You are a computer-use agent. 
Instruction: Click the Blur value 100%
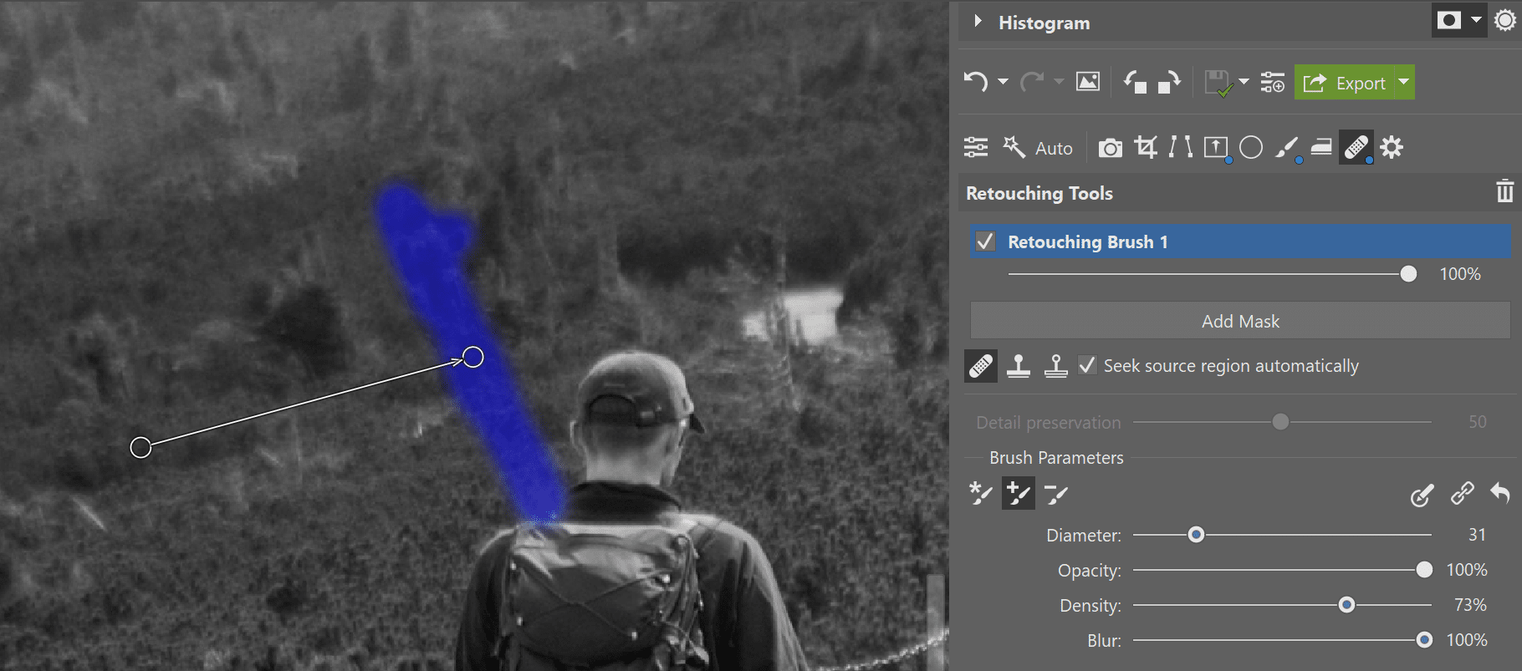coord(1467,640)
